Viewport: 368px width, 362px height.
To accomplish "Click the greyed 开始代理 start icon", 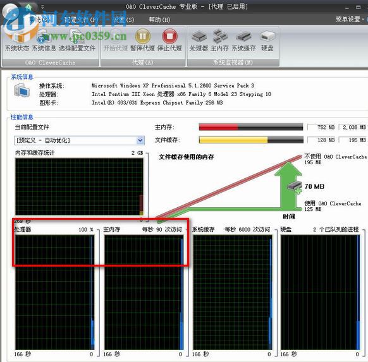I will click(x=116, y=40).
